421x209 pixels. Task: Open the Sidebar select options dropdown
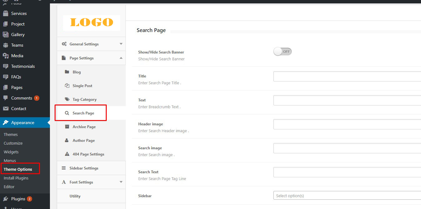point(347,196)
